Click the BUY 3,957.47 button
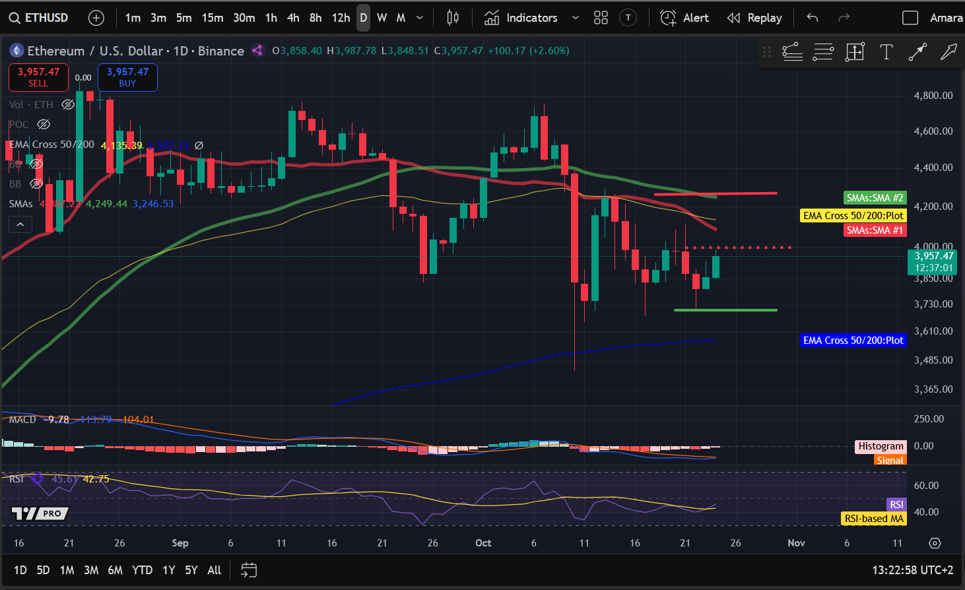Screen dimensions: 965x590 [x=127, y=77]
